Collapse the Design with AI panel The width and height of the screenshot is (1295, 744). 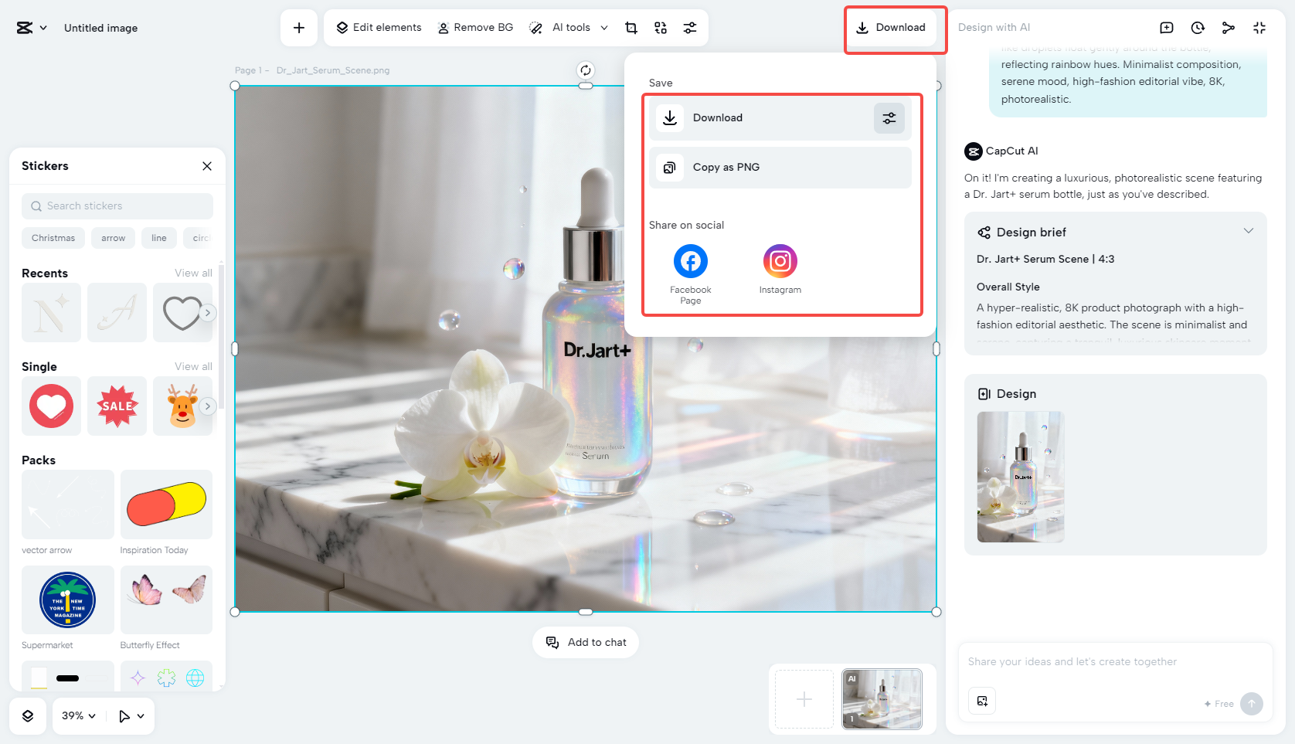[x=1259, y=27]
